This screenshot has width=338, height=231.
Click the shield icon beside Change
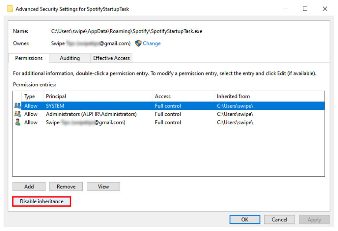138,43
